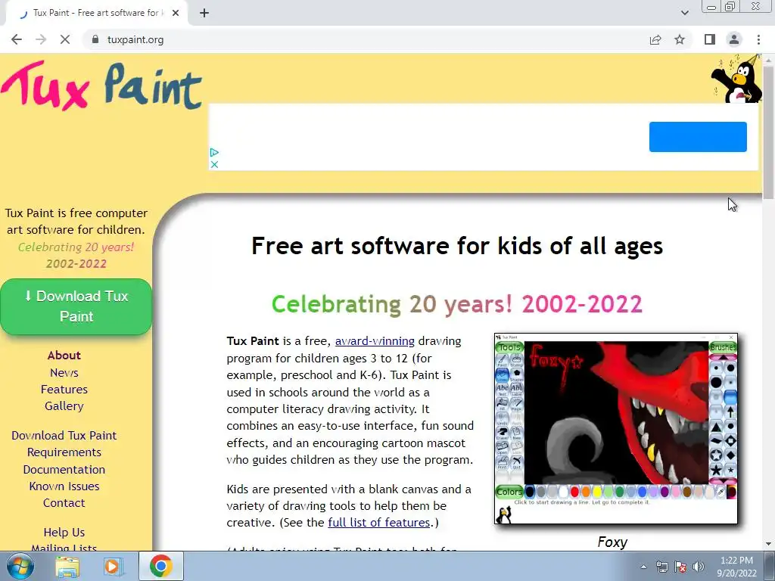Open the Requirements link
775x581 pixels.
[x=64, y=452]
